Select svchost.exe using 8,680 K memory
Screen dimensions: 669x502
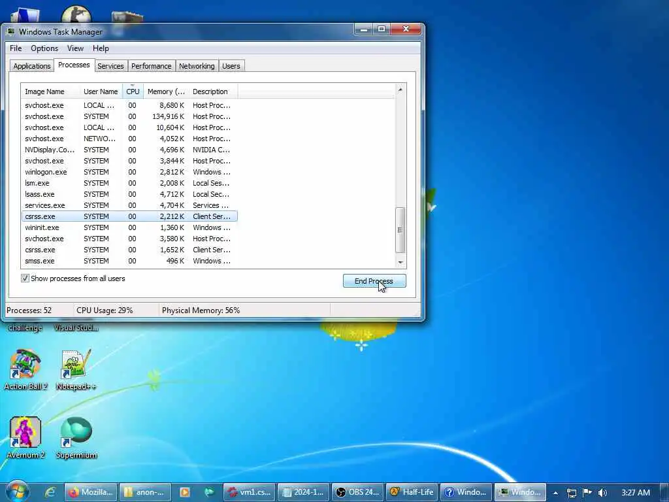129,105
